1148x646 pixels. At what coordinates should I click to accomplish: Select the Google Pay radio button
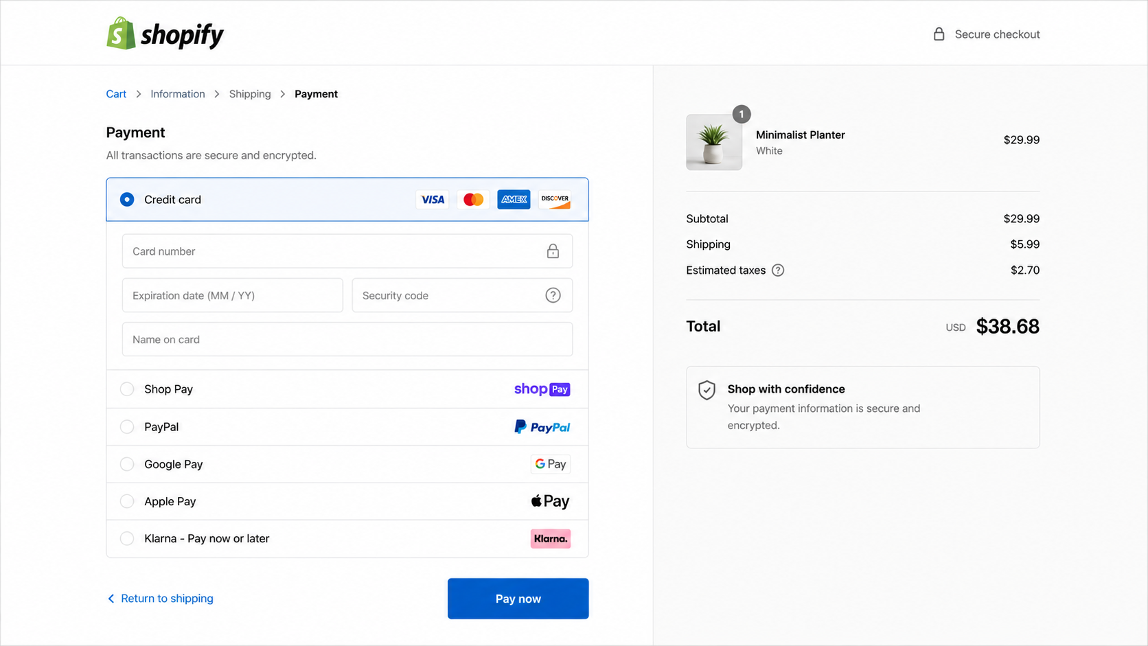pyautogui.click(x=127, y=464)
